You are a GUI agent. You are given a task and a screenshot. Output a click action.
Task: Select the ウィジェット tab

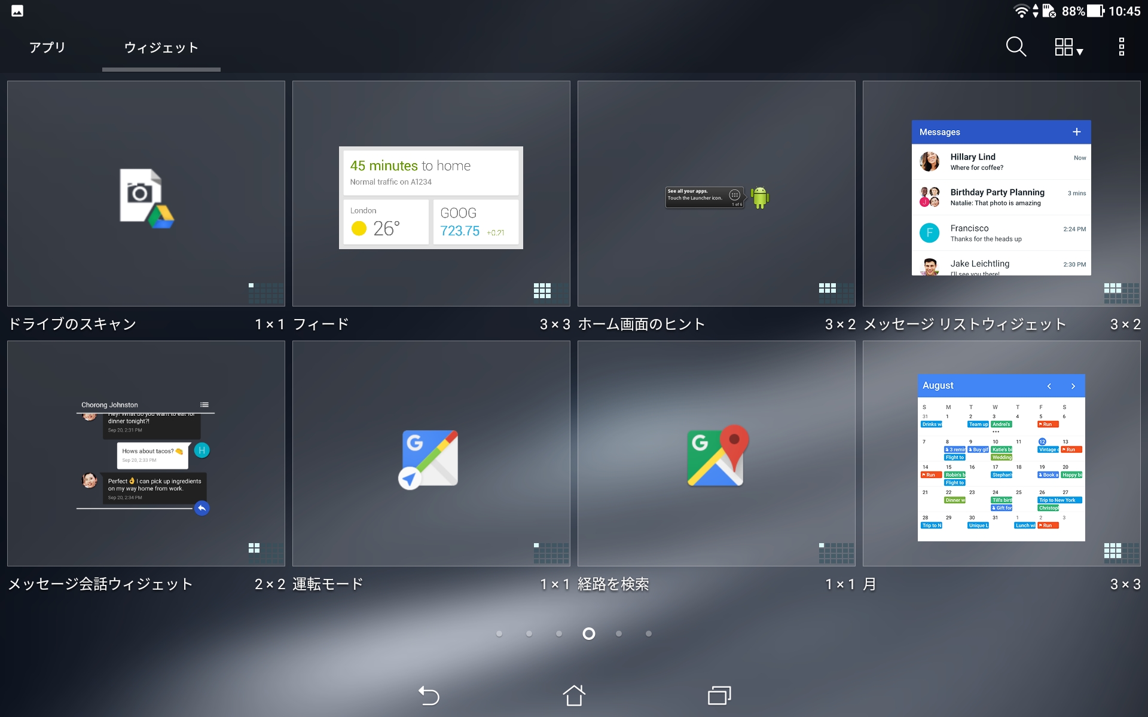coord(161,48)
